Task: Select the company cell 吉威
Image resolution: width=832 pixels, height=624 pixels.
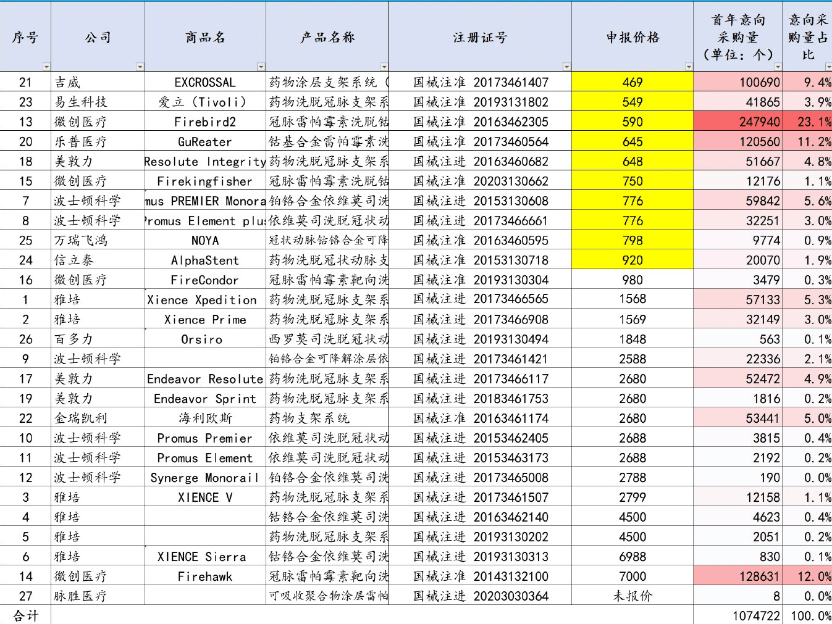Action: (98, 82)
